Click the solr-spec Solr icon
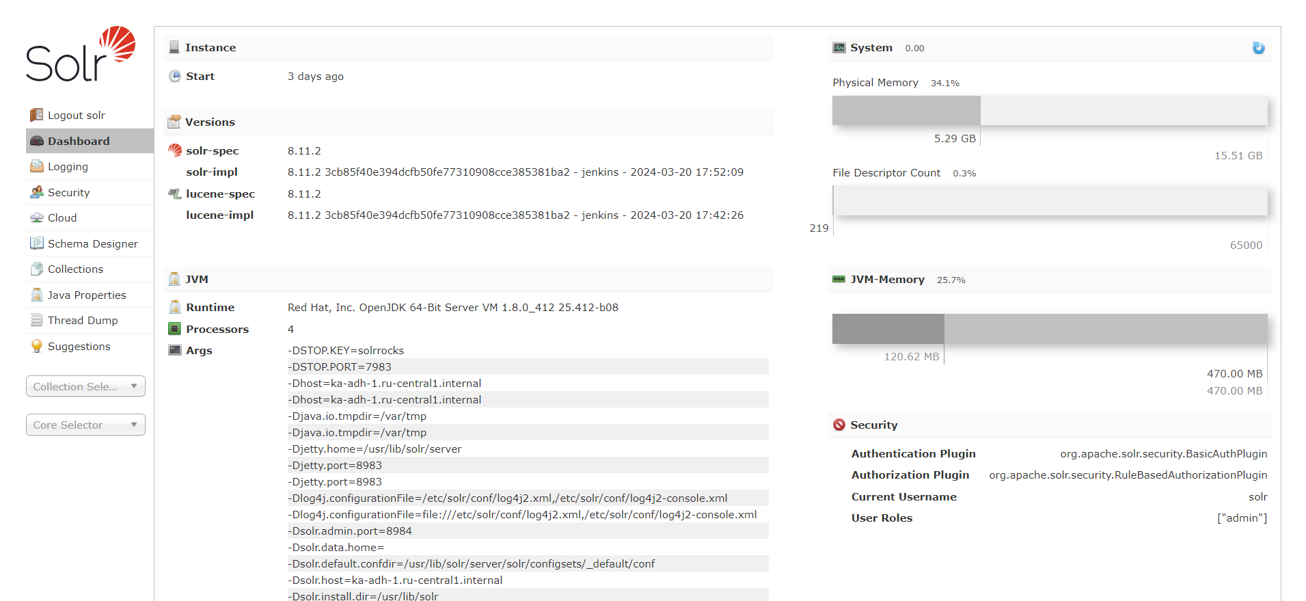This screenshot has width=1306, height=601. coord(175,150)
